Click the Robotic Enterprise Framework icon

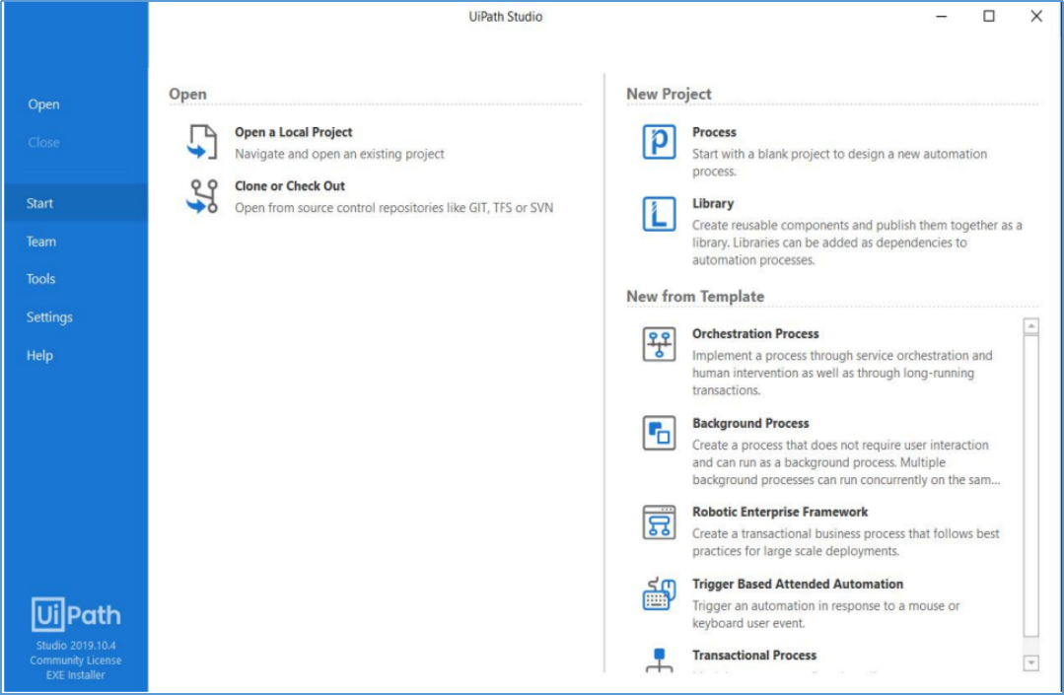point(658,522)
